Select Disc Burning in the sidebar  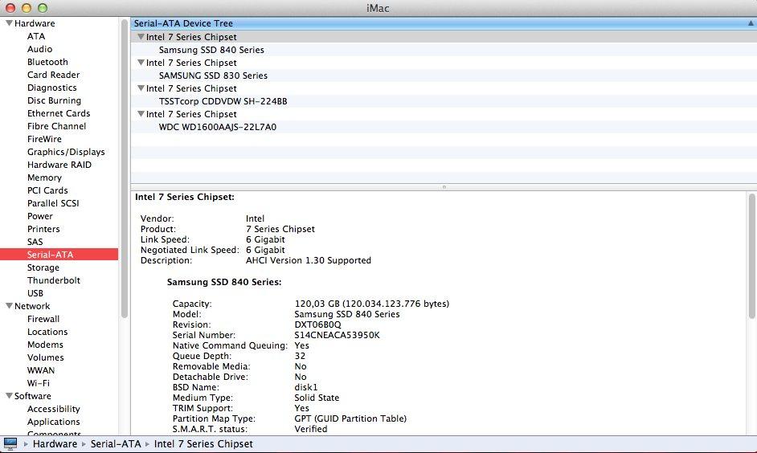54,100
